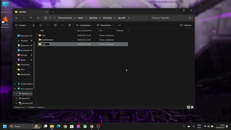Navigate to AppData in breadcrumb
This screenshot has height=130, width=231.
click(x=93, y=18)
